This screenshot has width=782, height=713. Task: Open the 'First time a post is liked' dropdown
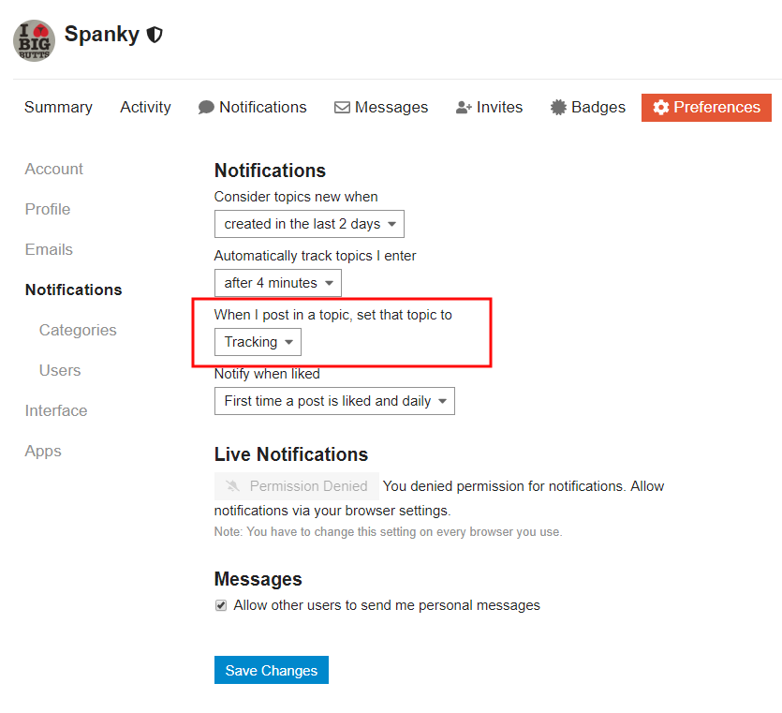point(334,401)
